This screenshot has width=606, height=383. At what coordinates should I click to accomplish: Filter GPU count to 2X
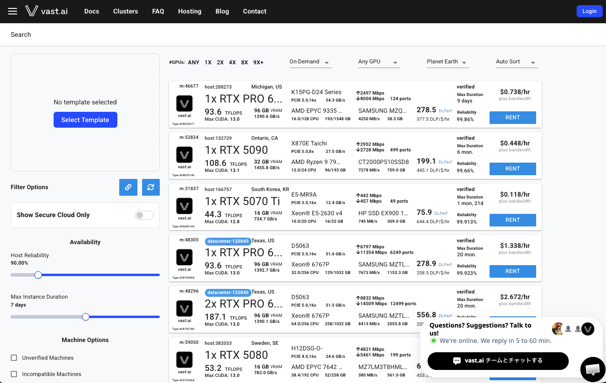tap(220, 62)
